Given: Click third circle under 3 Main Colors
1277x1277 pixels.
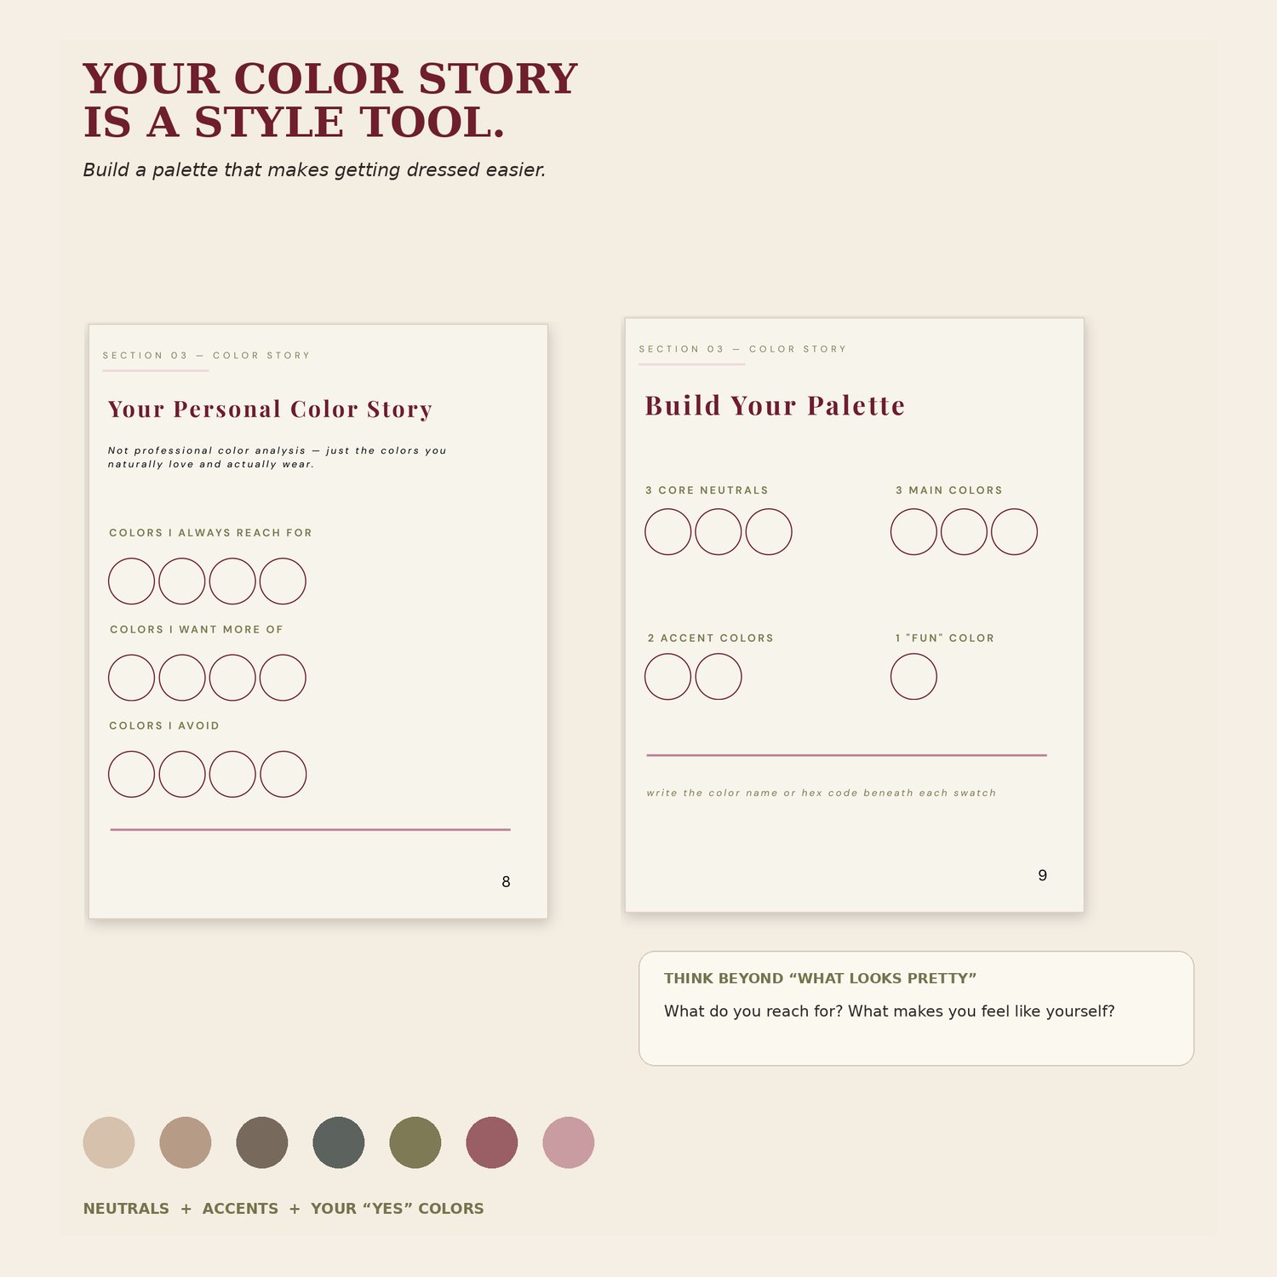Looking at the screenshot, I should [x=1015, y=532].
